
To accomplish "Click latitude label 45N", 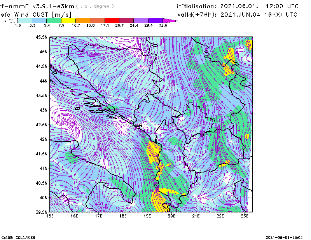I will click(x=44, y=52).
